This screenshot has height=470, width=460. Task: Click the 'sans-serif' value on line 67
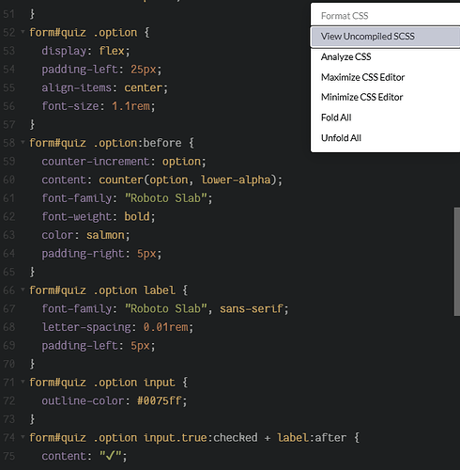pyautogui.click(x=252, y=308)
